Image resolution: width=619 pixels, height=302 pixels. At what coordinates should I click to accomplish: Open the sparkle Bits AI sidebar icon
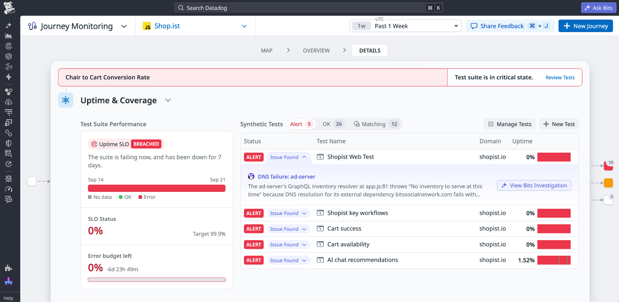tap(8, 25)
